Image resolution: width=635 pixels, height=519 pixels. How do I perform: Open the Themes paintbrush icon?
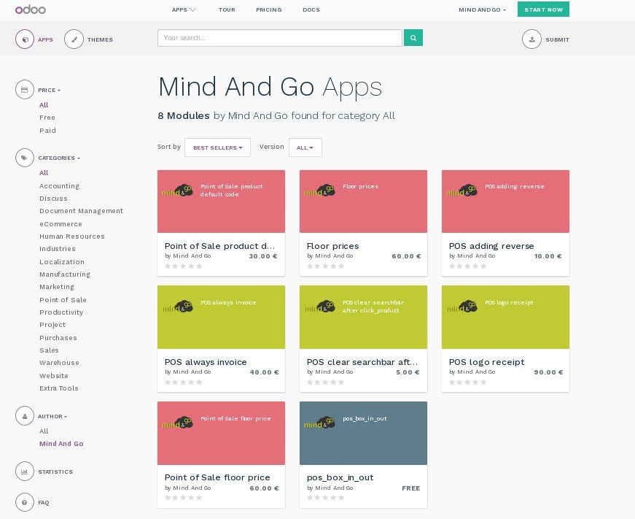pos(74,39)
